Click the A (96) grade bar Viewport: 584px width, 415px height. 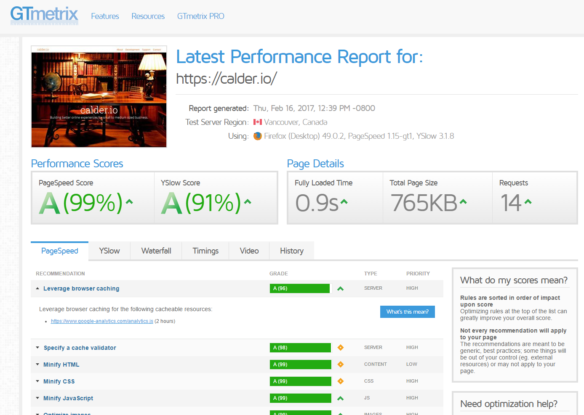click(x=300, y=288)
